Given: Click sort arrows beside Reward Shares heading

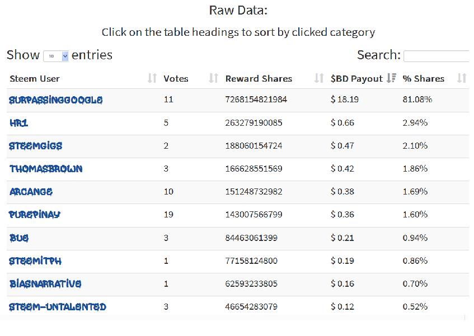Looking at the screenshot, I should pyautogui.click(x=319, y=78).
